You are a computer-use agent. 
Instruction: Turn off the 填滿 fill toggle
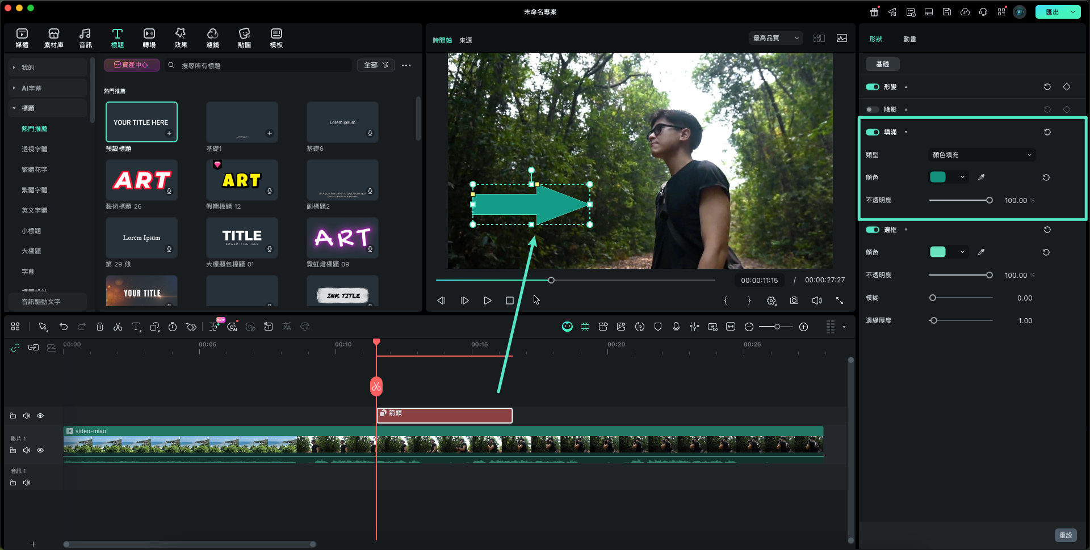coord(872,132)
